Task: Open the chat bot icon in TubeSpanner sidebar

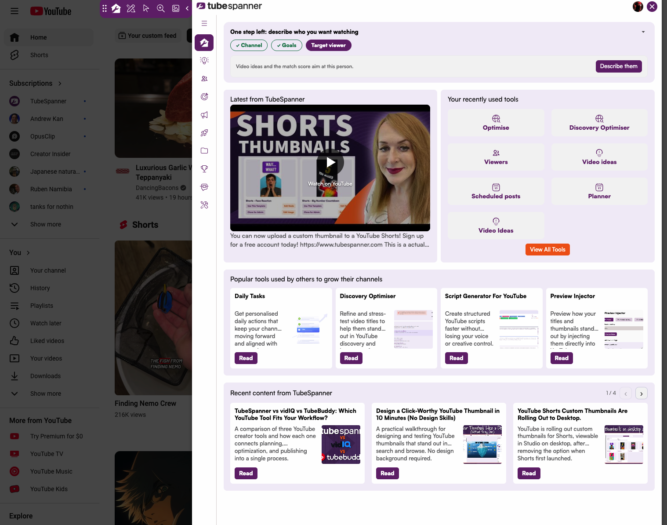Action: point(204,187)
